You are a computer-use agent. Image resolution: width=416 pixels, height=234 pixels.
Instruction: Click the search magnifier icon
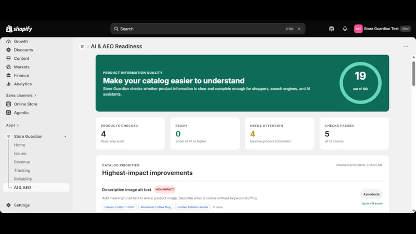116,29
